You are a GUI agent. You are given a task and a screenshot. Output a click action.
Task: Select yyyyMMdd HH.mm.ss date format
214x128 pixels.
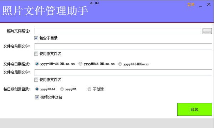click(x=80, y=64)
